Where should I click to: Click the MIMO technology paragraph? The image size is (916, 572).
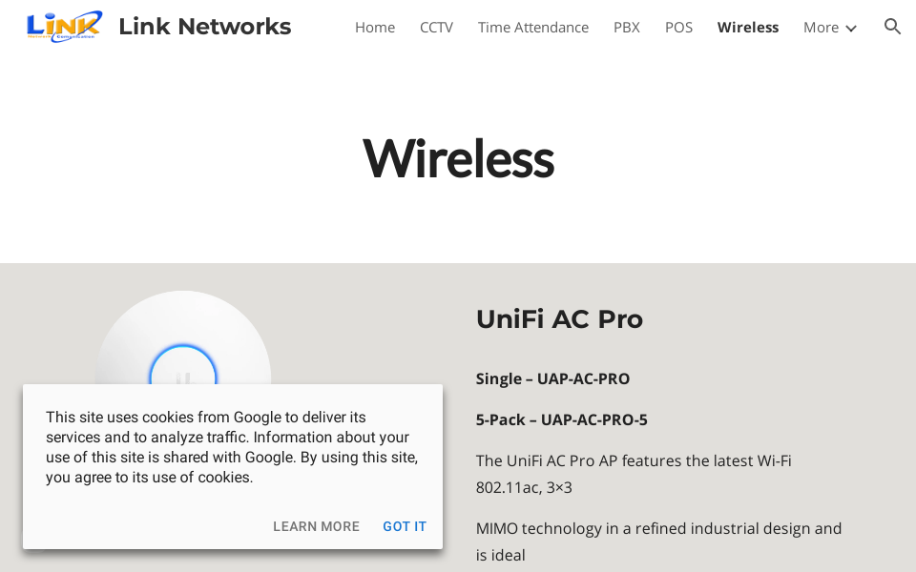[x=658, y=541]
